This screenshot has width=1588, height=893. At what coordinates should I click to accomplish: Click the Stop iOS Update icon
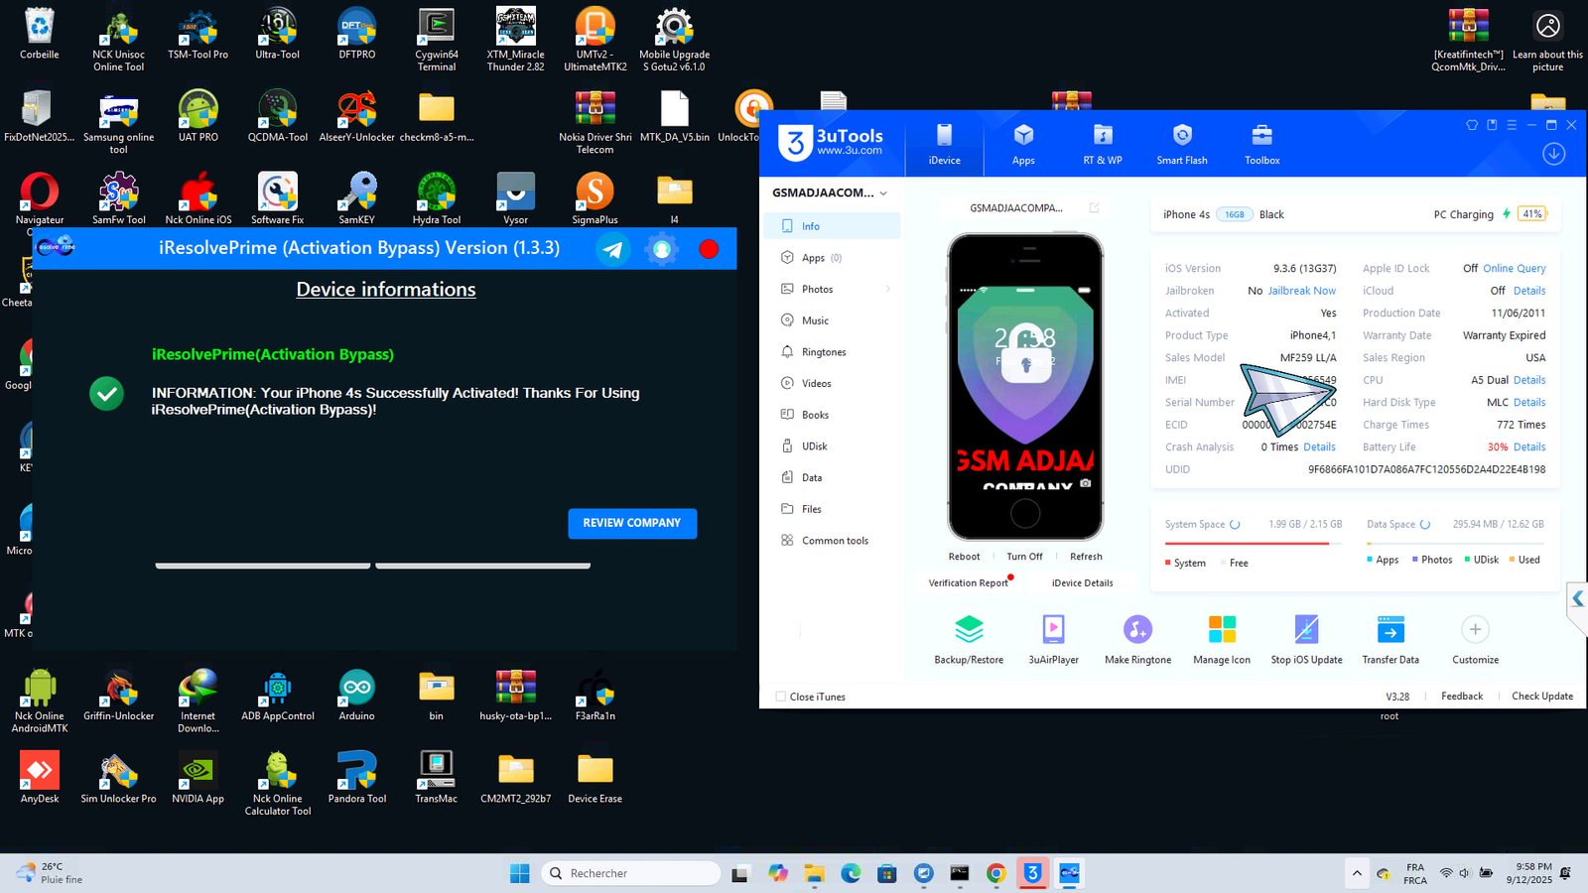coord(1306,630)
